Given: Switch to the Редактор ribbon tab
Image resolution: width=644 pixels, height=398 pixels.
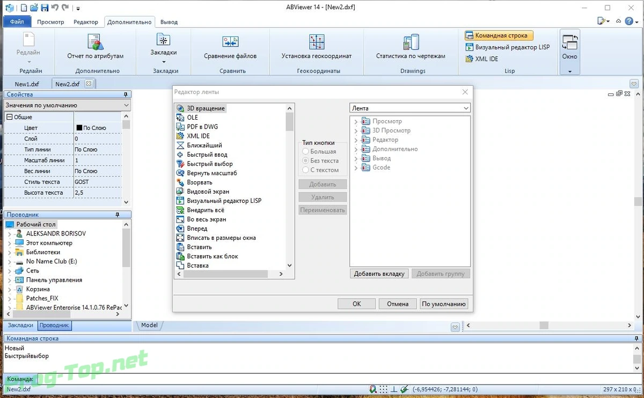Looking at the screenshot, I should click(86, 22).
